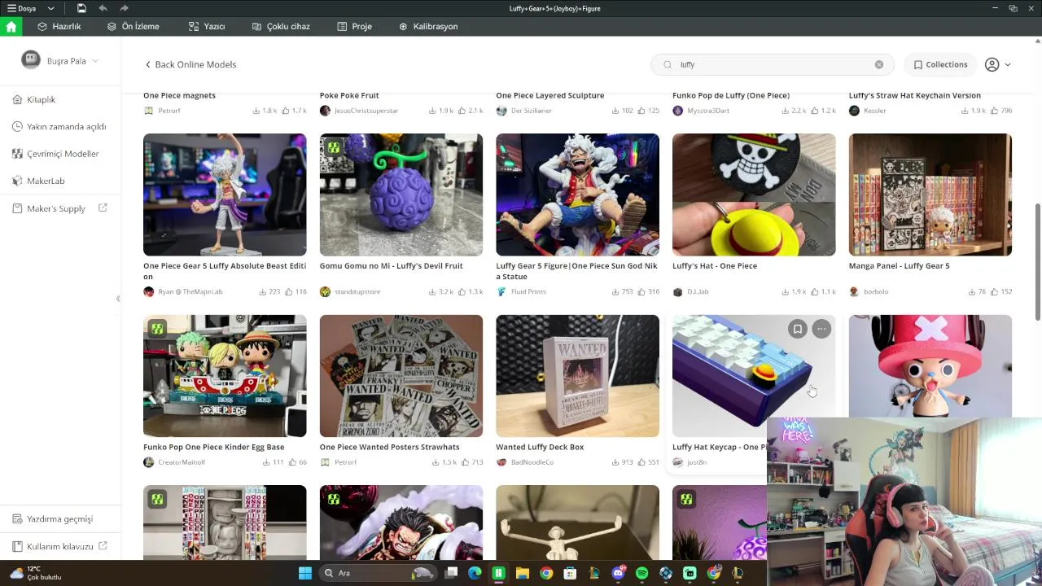Switch to the Proje tab

354,26
